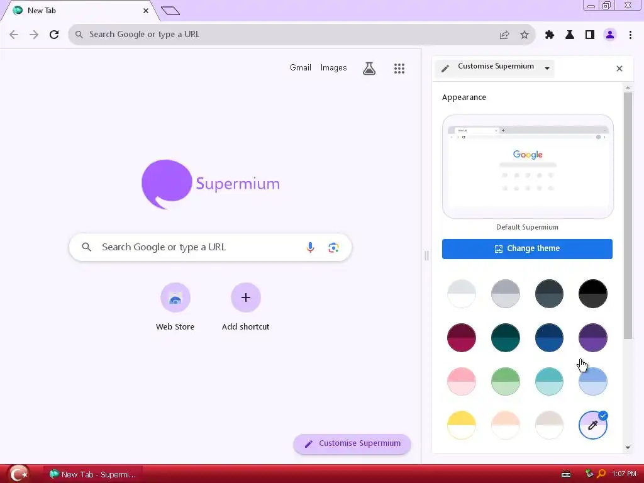
Task: Click the magnifier search tray icon
Action: pyautogui.click(x=601, y=474)
